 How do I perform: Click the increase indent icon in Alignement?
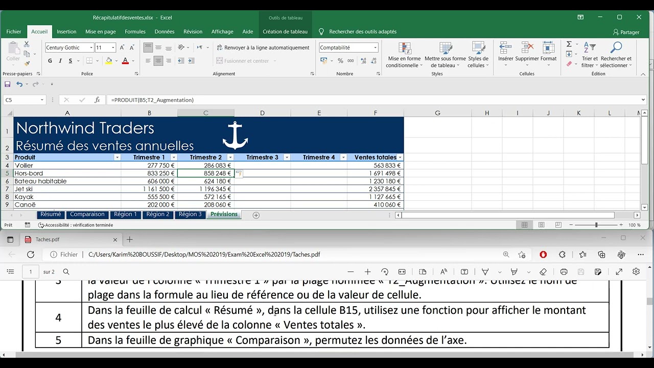coord(191,61)
